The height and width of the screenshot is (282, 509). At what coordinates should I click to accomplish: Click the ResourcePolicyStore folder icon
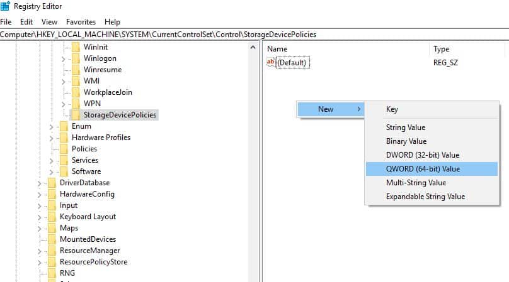pyautogui.click(x=52, y=263)
